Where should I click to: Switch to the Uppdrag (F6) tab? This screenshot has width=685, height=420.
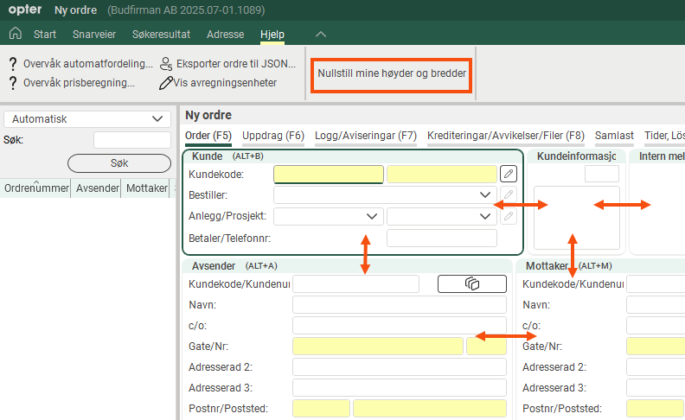tap(273, 136)
